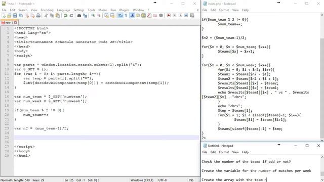Toggle Folder as Workspace toolbar icon
The width and height of the screenshot is (324, 182).
[155, 16]
